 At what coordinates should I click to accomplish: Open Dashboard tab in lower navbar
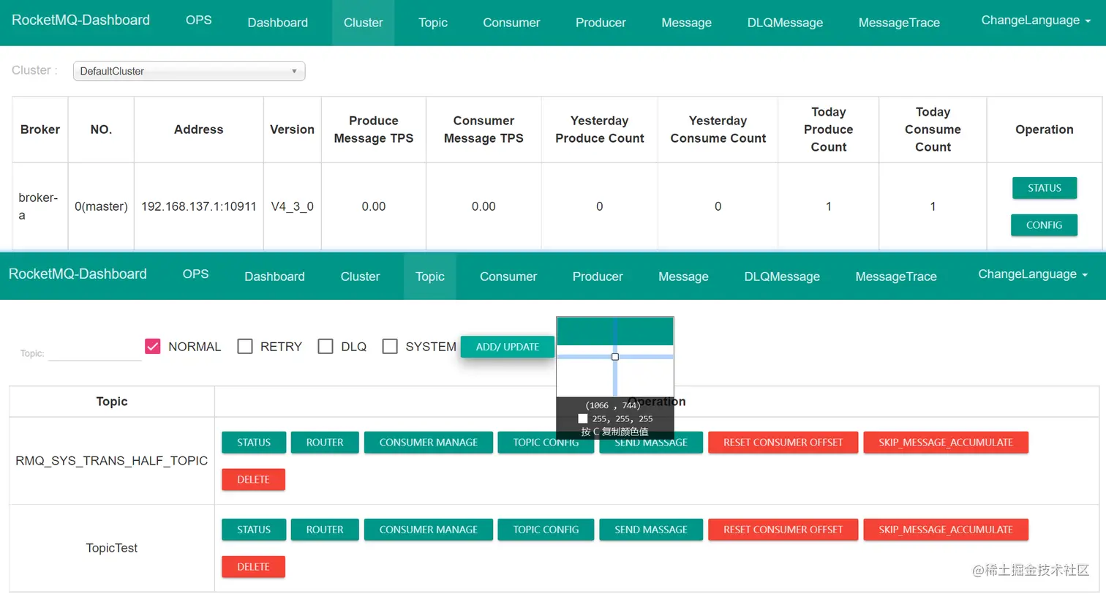pyautogui.click(x=275, y=277)
